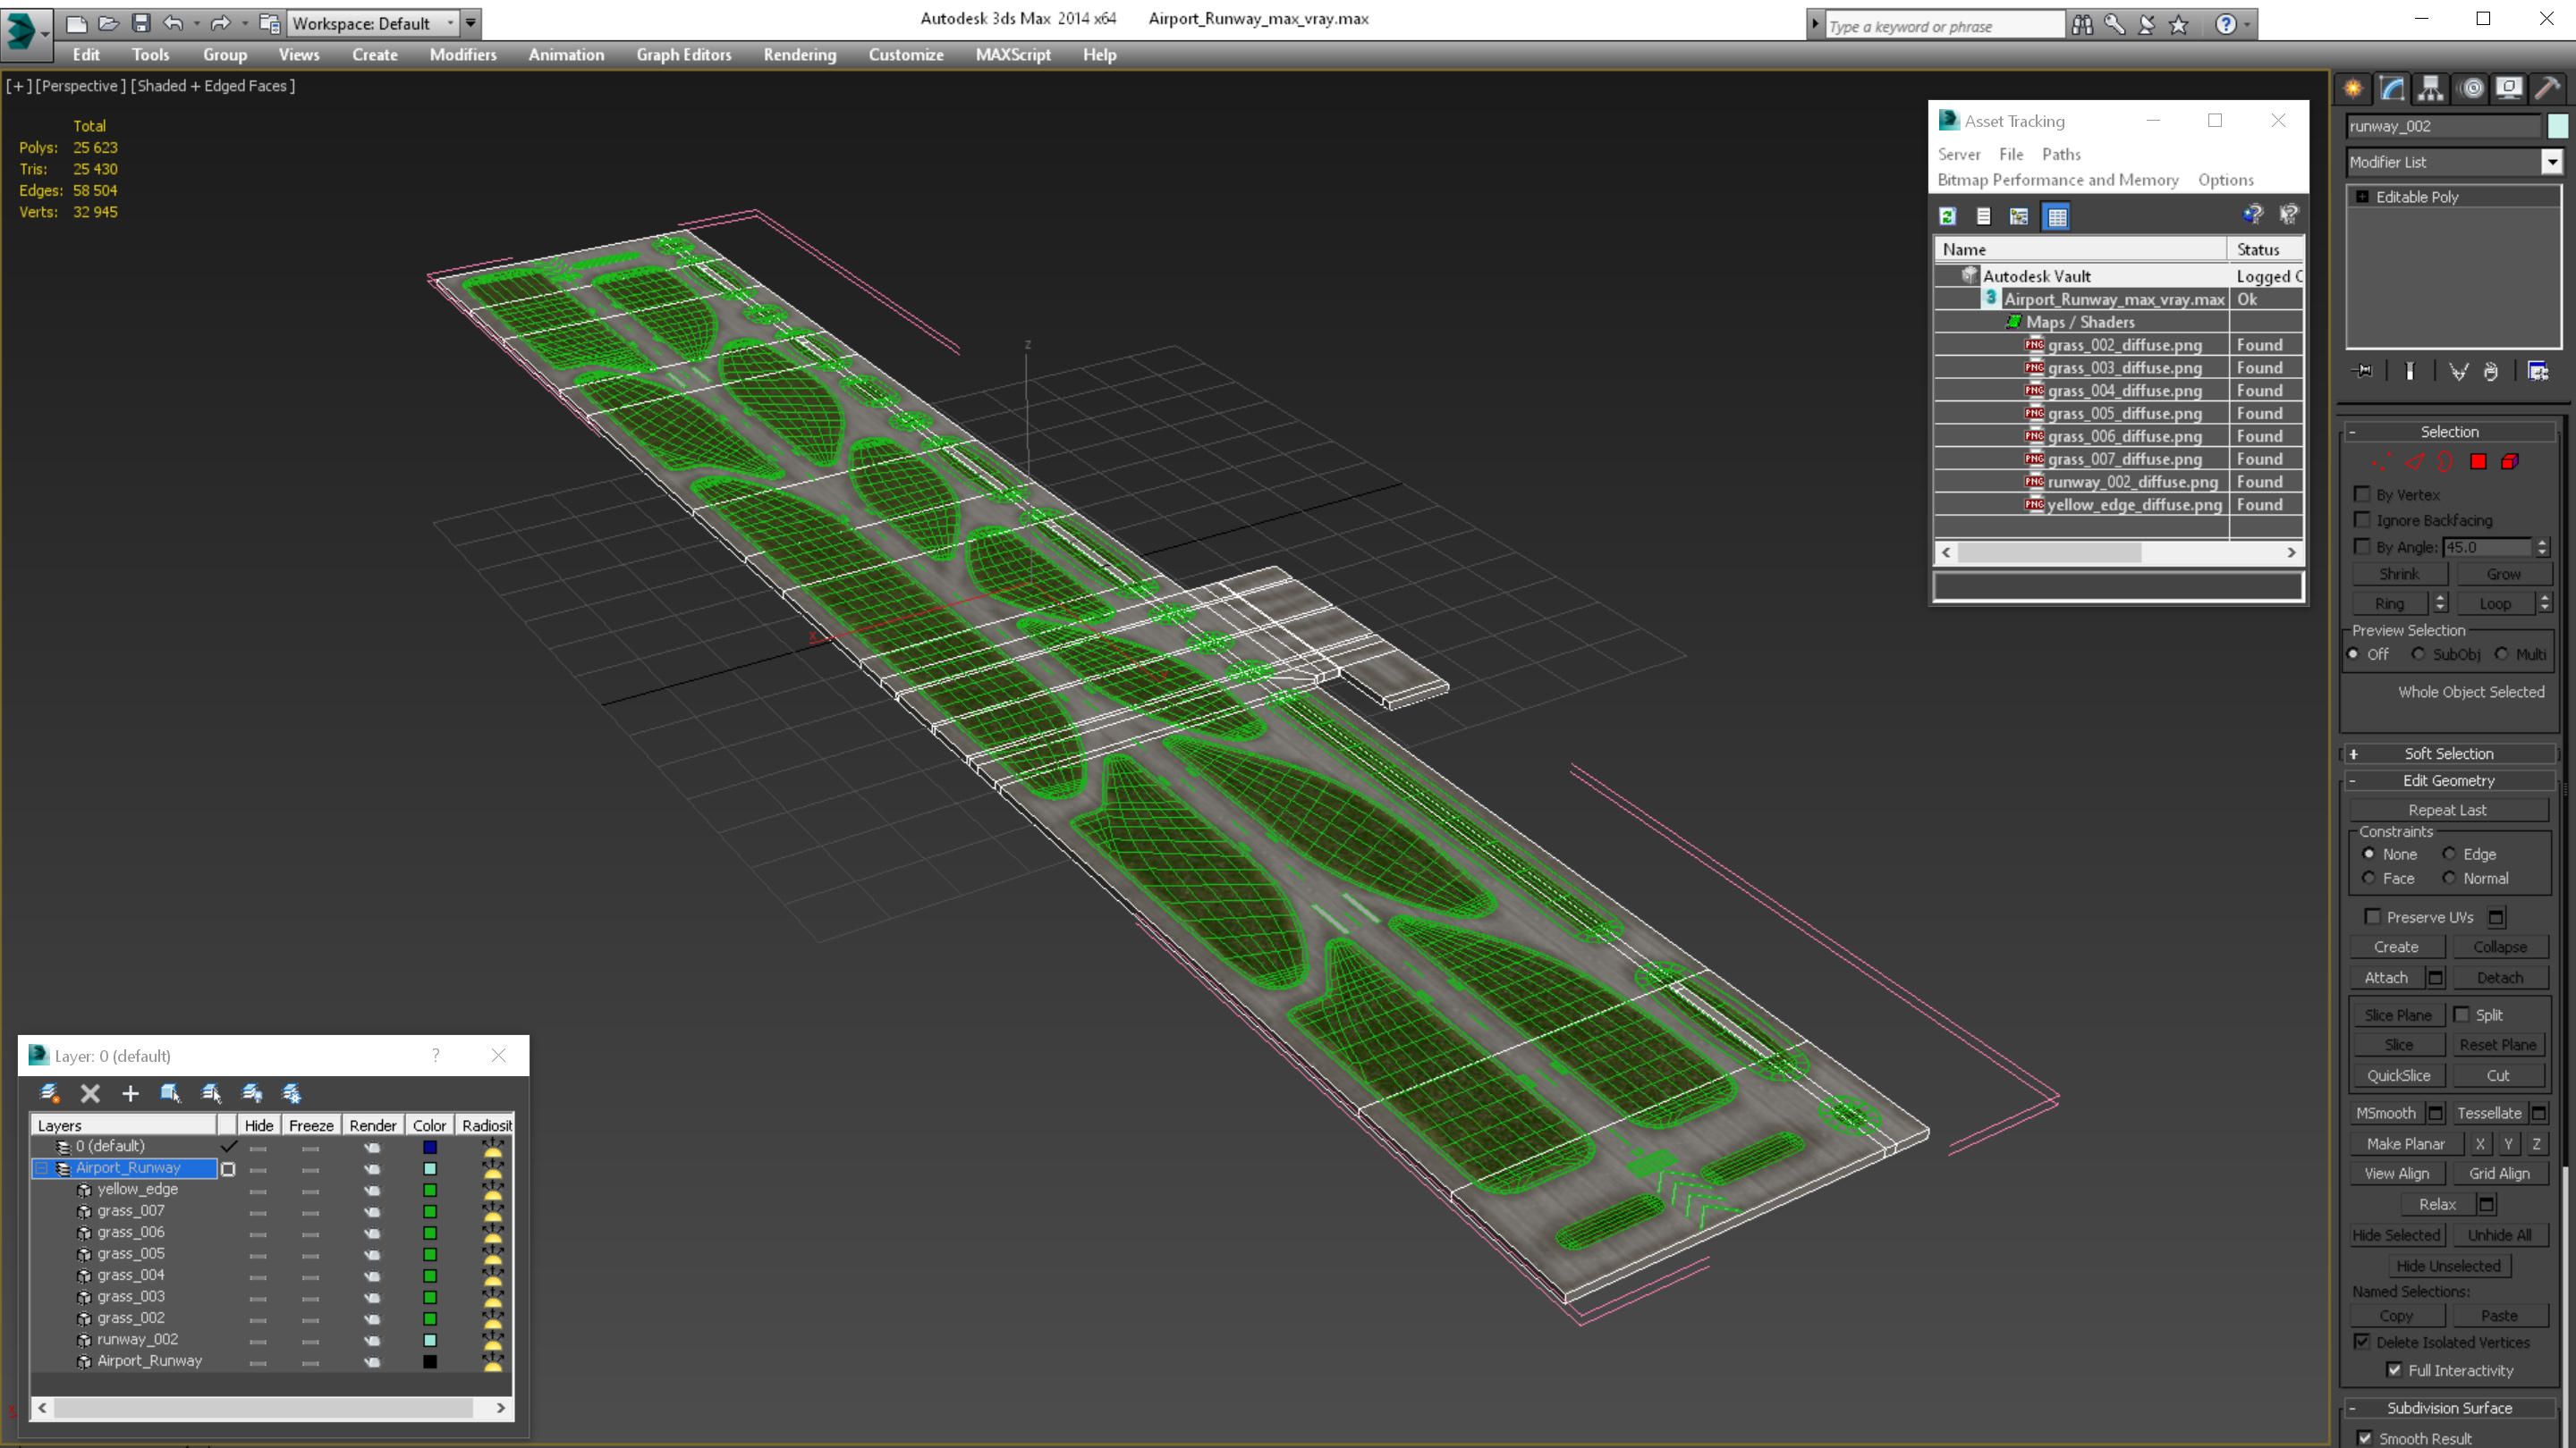This screenshot has height=1448, width=2576.
Task: Open the Graph Editors menu
Action: pos(683,55)
